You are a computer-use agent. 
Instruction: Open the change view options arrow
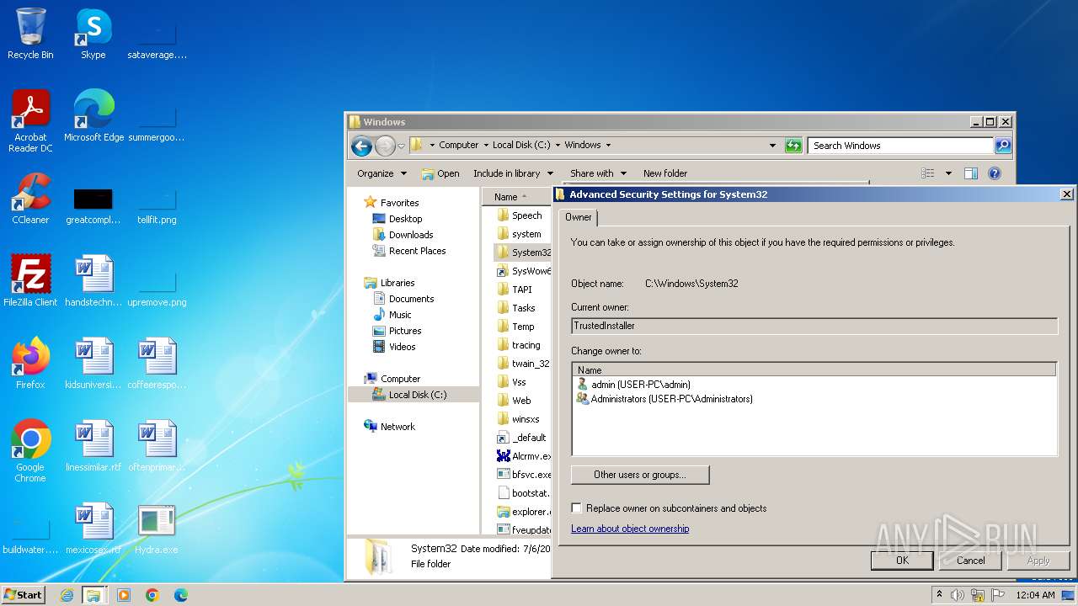pos(948,173)
